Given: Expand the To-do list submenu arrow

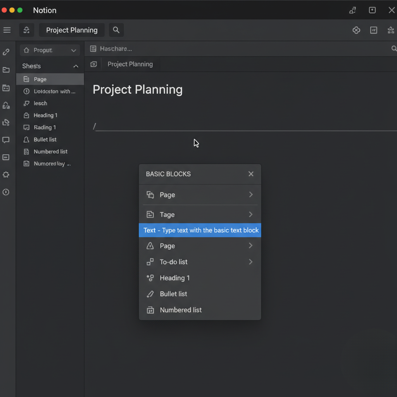Looking at the screenshot, I should [x=250, y=262].
